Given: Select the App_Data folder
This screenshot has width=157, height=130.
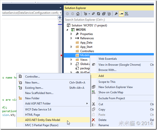Looking at the screenshot, I should (x=86, y=43).
